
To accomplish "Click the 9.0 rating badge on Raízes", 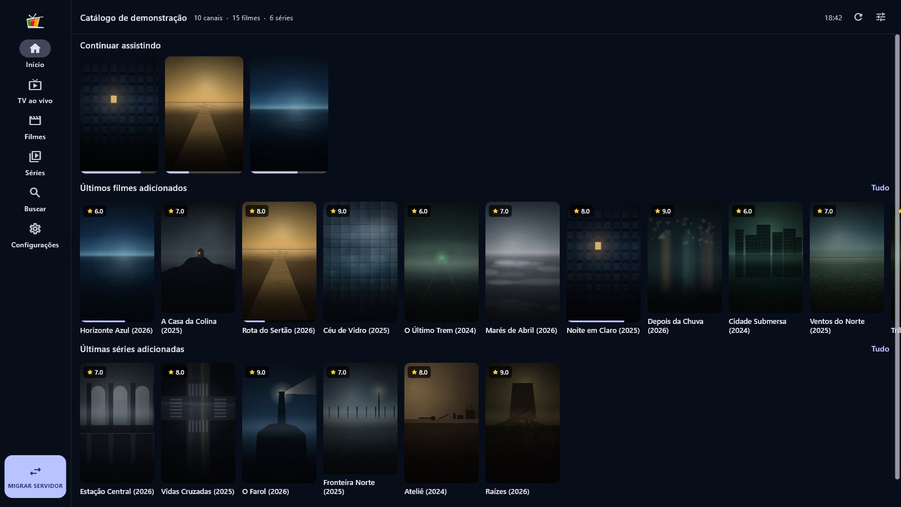I will [x=500, y=372].
